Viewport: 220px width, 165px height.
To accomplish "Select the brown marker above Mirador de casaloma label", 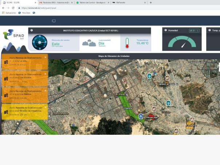I will click(x=167, y=78).
